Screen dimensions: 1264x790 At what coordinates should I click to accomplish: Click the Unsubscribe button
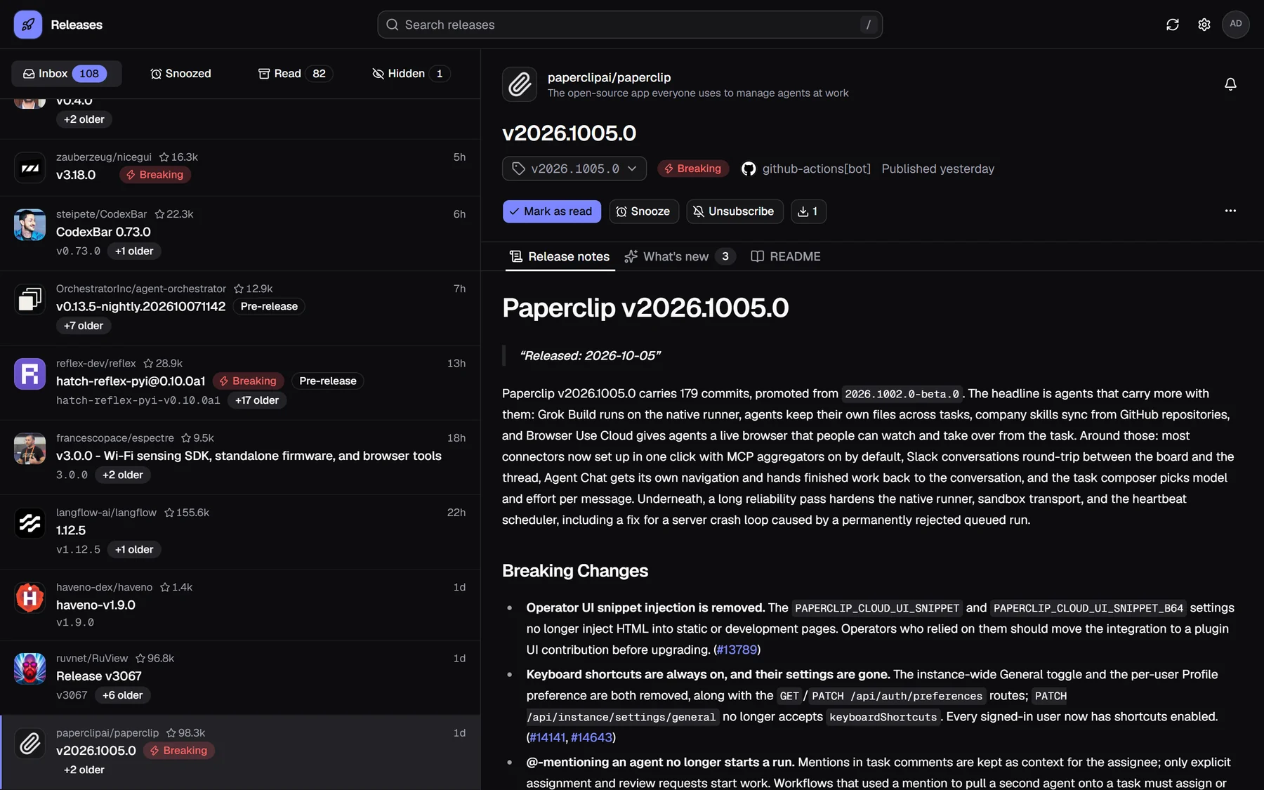pos(735,211)
